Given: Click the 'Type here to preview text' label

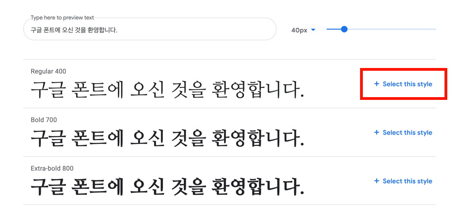Looking at the screenshot, I should pos(62,18).
